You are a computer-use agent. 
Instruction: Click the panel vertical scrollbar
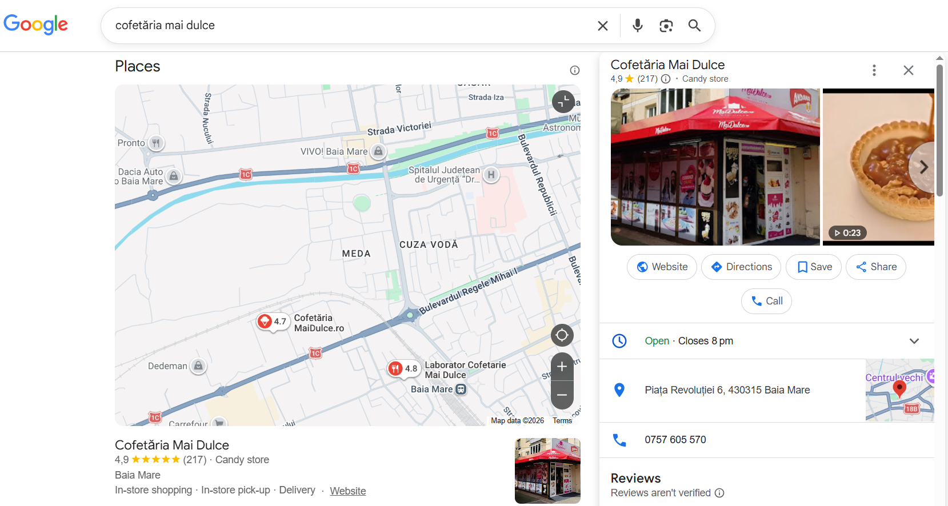click(x=939, y=130)
